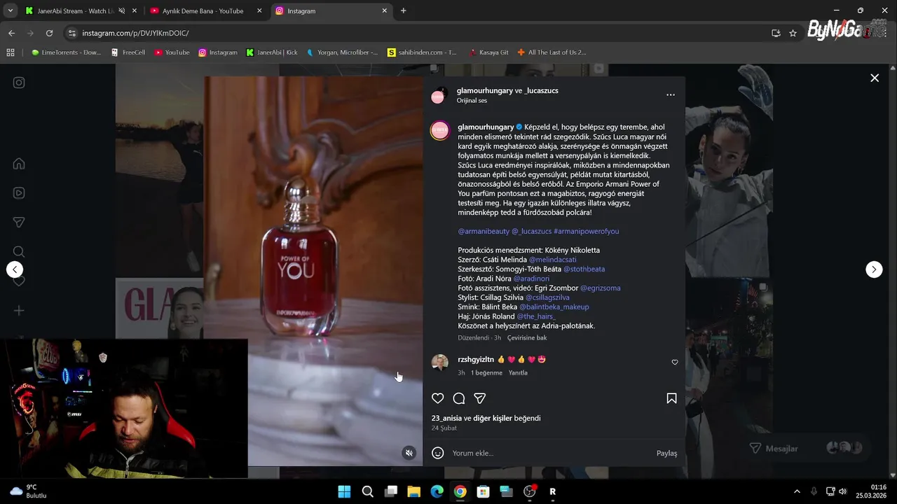Close the Instagram post overlay
This screenshot has width=897, height=504.
875,78
